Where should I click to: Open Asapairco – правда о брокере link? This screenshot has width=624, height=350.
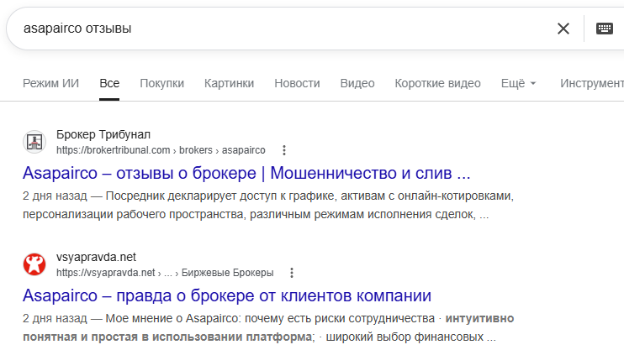tap(227, 295)
